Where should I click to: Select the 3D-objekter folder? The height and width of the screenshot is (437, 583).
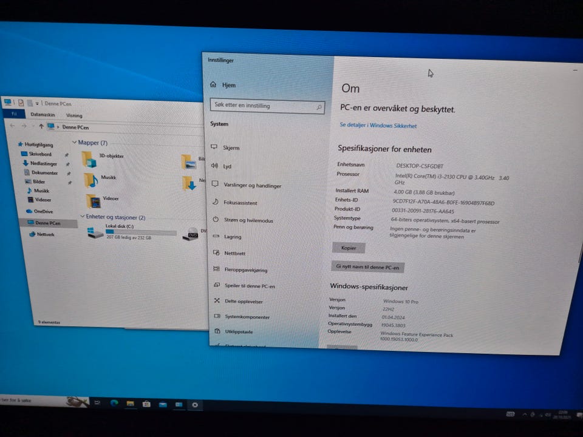pyautogui.click(x=103, y=159)
